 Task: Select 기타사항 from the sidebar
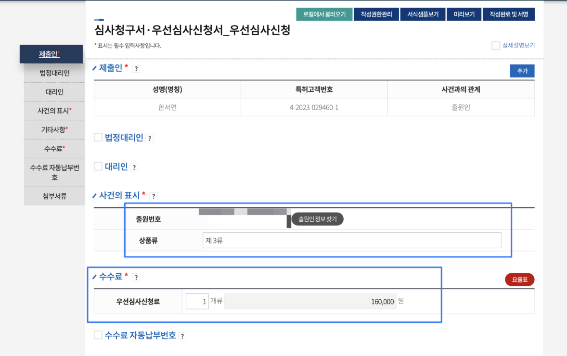click(x=53, y=129)
